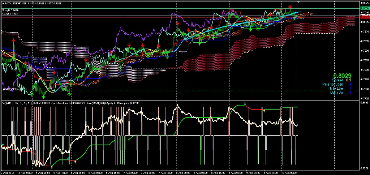Click the Daily Av label
This screenshot has width=370, height=175.
[x=336, y=92]
